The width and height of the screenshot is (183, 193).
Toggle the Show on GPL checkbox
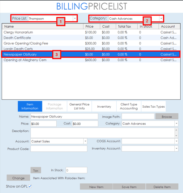pos(30,186)
